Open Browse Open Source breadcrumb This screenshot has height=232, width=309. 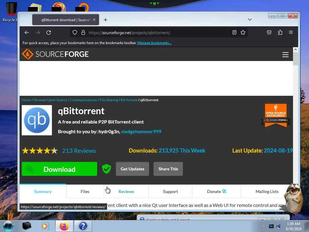[x=51, y=100]
